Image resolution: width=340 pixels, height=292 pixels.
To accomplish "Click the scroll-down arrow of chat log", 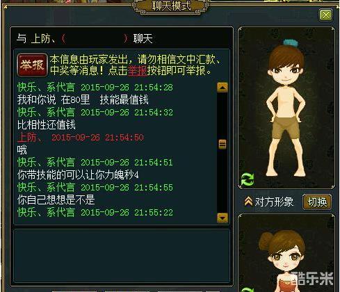I will click(x=222, y=218).
